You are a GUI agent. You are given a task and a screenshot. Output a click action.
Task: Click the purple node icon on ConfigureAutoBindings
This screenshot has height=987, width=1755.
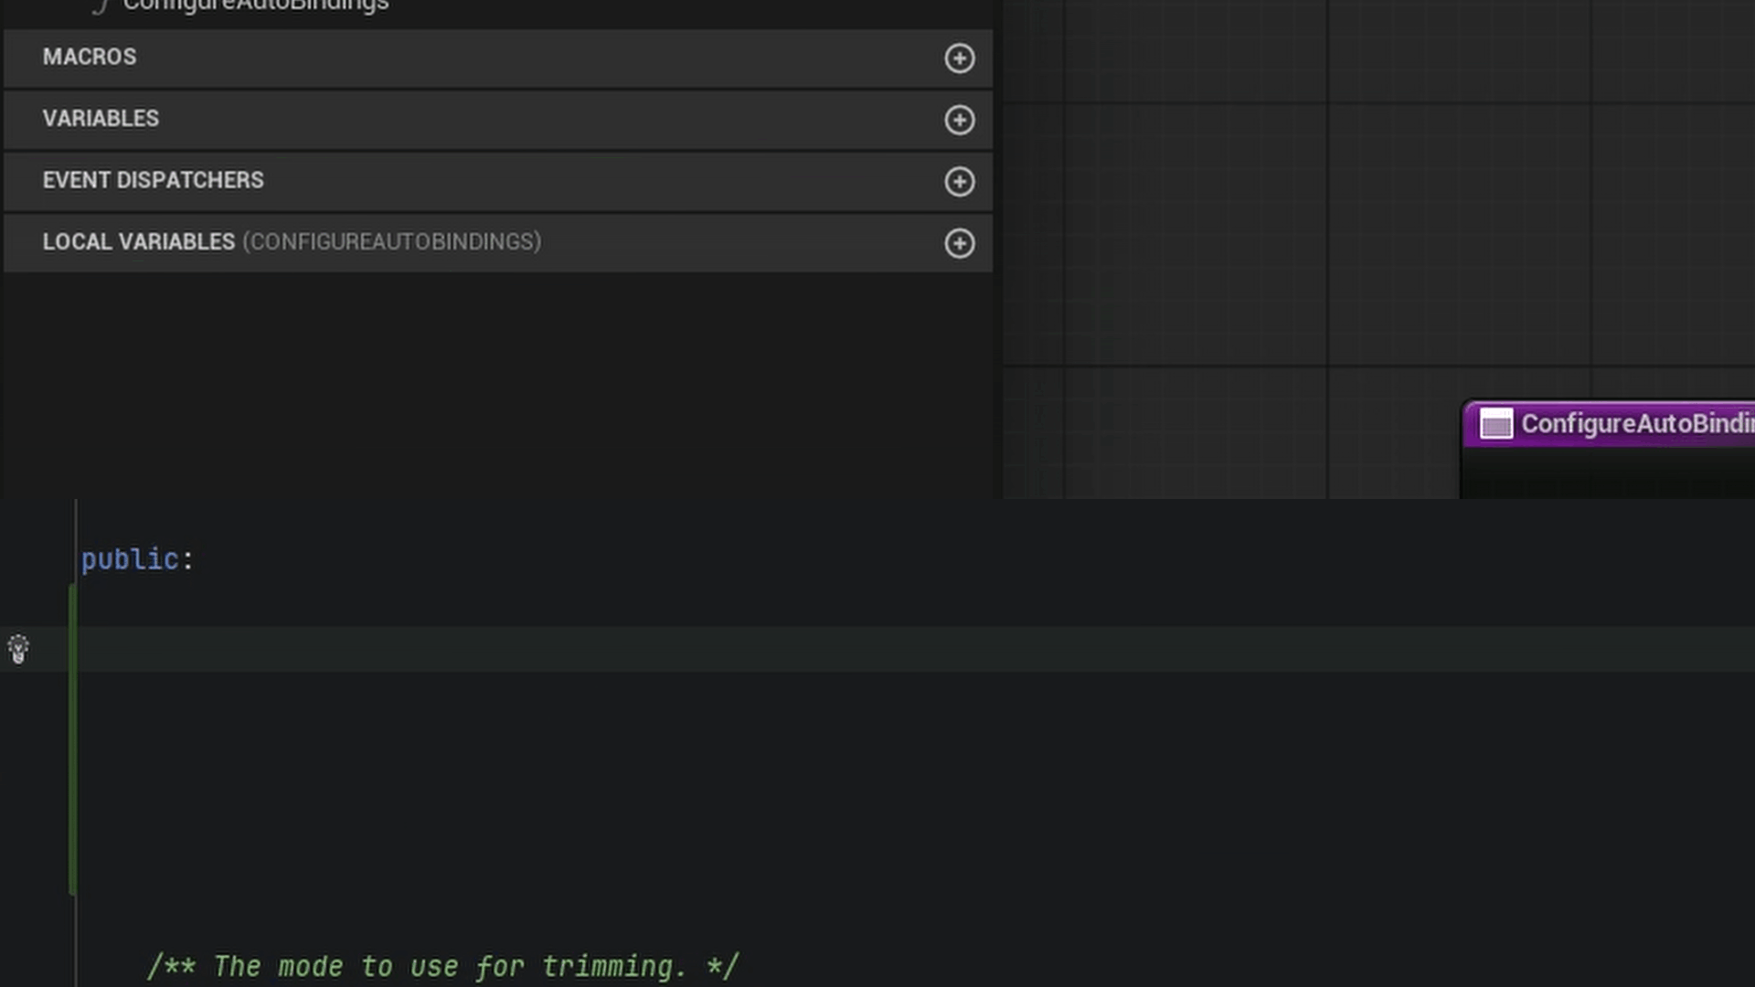[x=1496, y=424]
